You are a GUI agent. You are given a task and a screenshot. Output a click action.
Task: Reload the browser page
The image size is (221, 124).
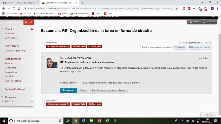[x=14, y=8]
